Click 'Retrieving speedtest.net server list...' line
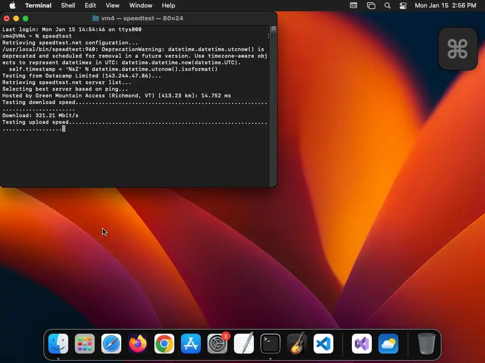The height and width of the screenshot is (363, 485). pyautogui.click(x=67, y=82)
